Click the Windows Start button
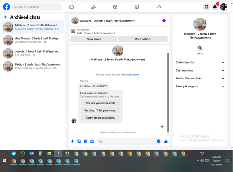This screenshot has height=172, width=233. (x=4, y=161)
